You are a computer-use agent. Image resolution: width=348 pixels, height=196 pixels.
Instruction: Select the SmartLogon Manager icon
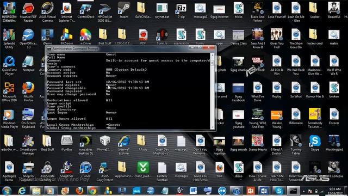point(28,145)
